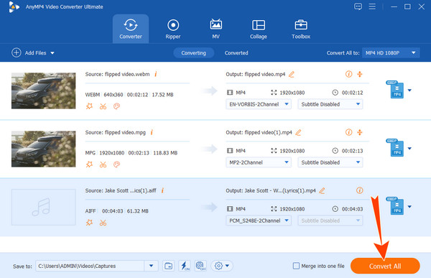Expand format arrow for flipped video.webm row
431x278 pixels.
click(409, 91)
